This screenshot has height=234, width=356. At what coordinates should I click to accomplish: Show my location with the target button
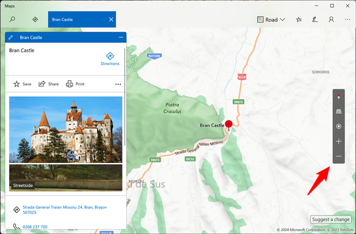[338, 126]
